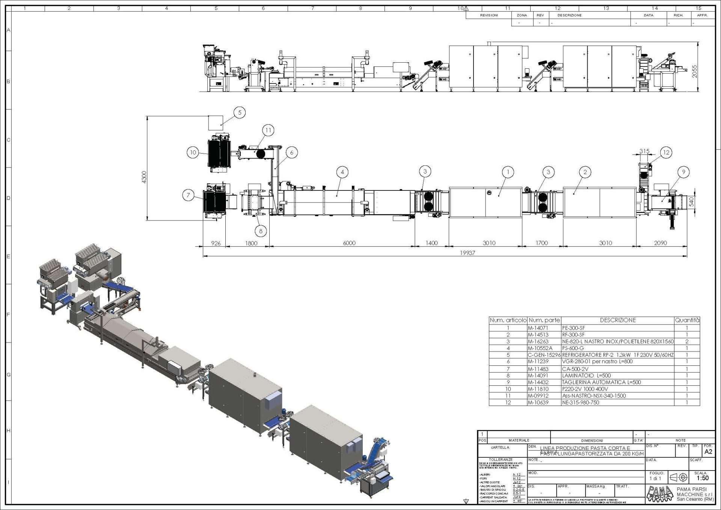Click the 4300 vertical dimension
This screenshot has width=721, height=510.
point(144,177)
